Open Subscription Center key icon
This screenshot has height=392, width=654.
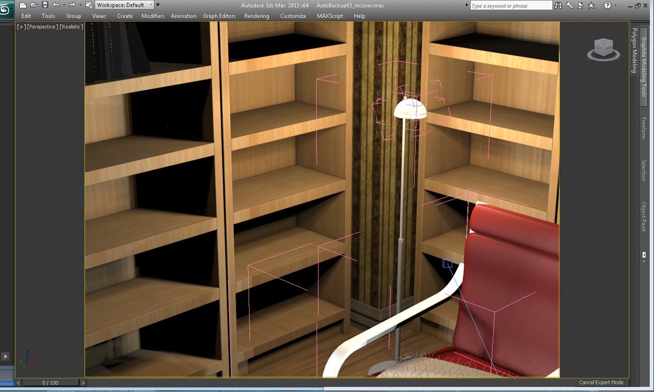point(569,6)
